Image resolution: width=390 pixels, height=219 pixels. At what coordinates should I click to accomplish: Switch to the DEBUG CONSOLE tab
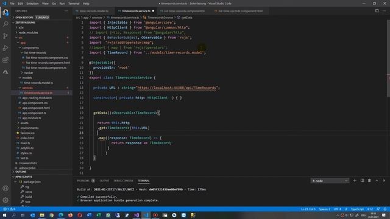pyautogui.click(x=123, y=181)
